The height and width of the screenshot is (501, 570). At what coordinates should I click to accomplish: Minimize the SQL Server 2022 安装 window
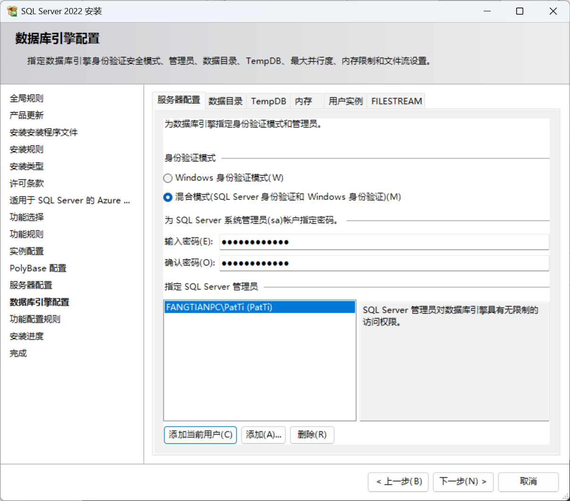[x=487, y=11]
